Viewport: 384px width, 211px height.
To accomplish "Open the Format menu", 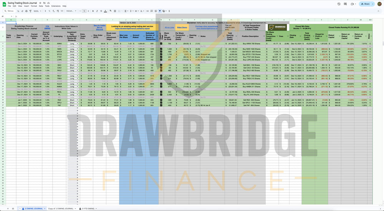I will (x=34, y=6).
